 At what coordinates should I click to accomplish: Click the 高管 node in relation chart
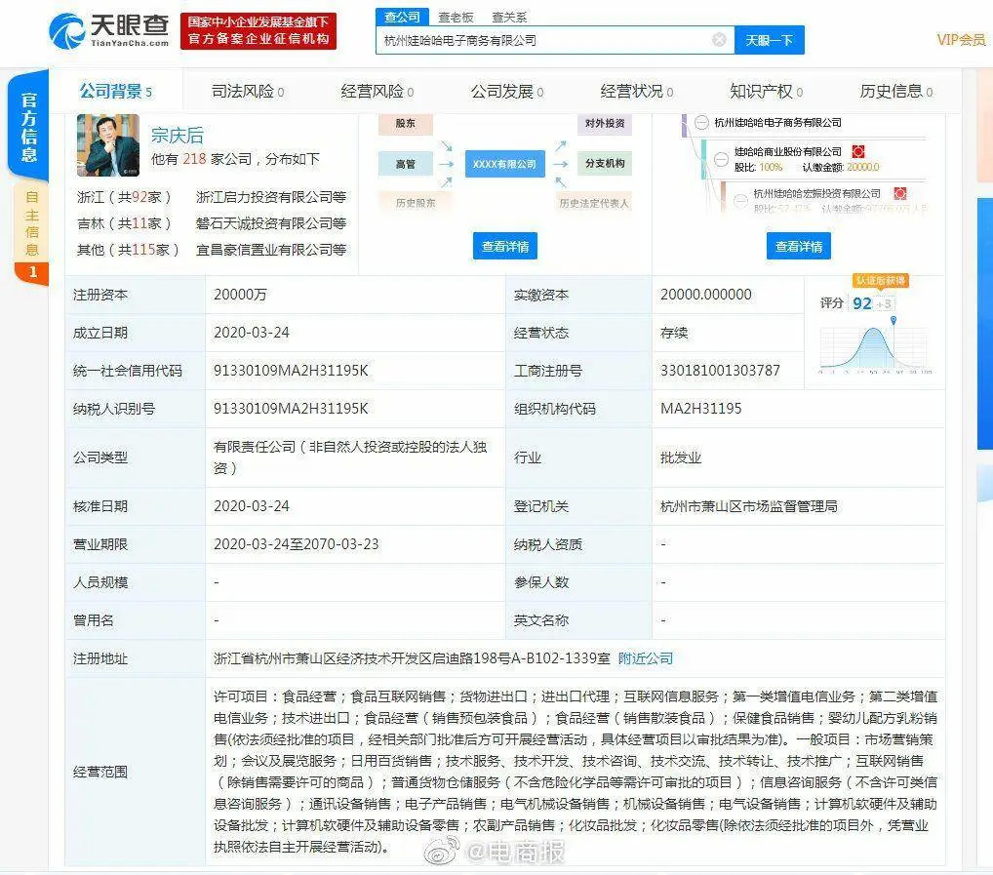click(x=406, y=164)
